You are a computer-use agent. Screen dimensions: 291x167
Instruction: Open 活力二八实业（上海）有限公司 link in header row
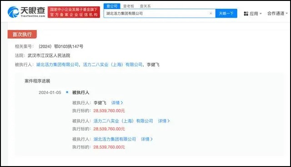click(113, 64)
